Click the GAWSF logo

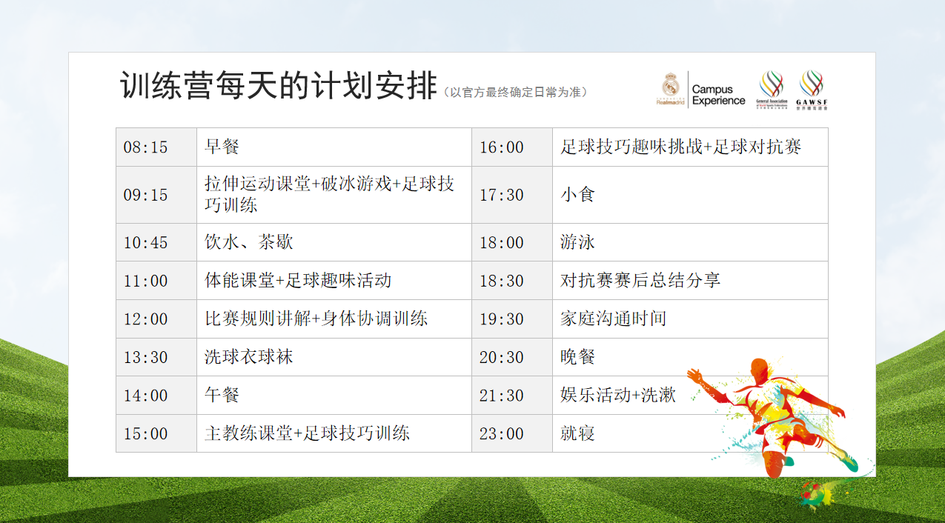[x=811, y=90]
